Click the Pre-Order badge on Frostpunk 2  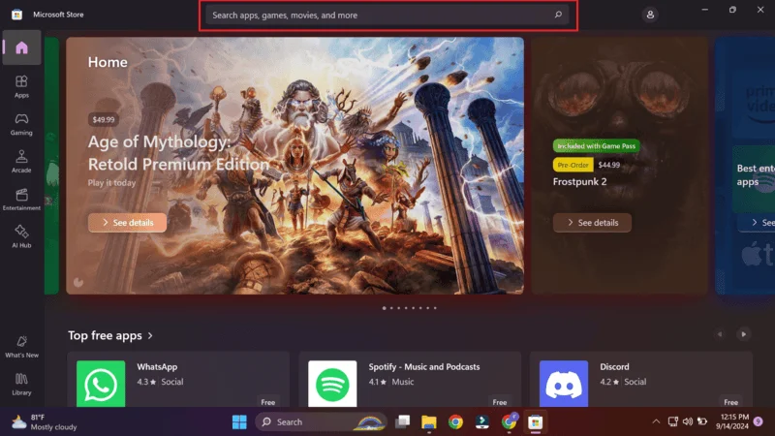click(x=573, y=165)
